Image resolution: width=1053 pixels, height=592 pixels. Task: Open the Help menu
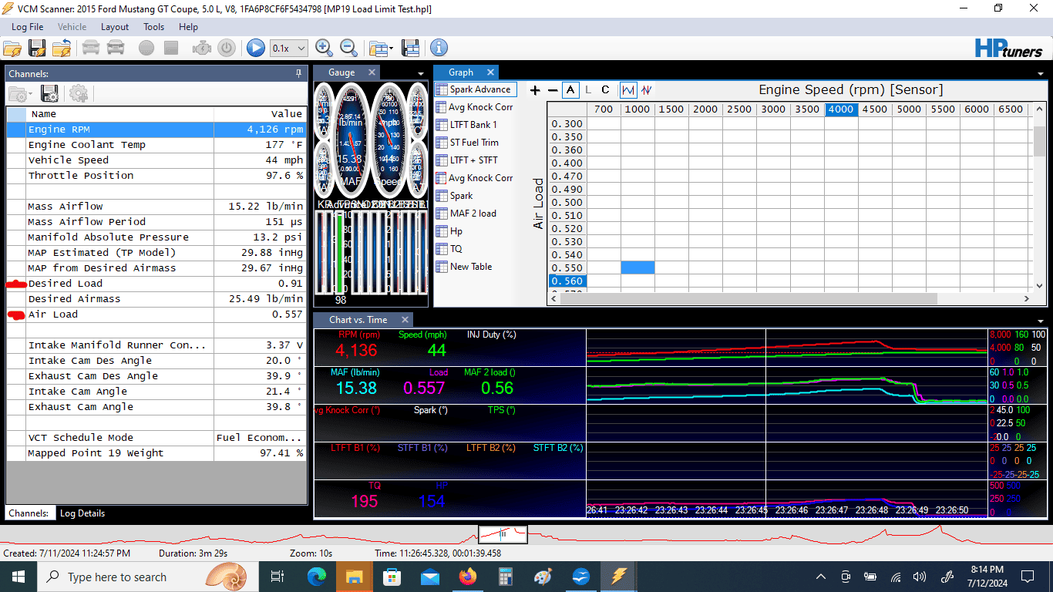[188, 27]
